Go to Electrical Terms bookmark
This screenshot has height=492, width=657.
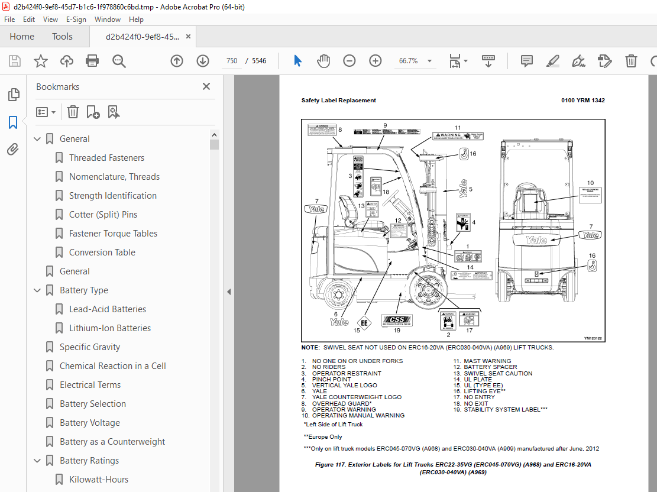click(x=90, y=385)
